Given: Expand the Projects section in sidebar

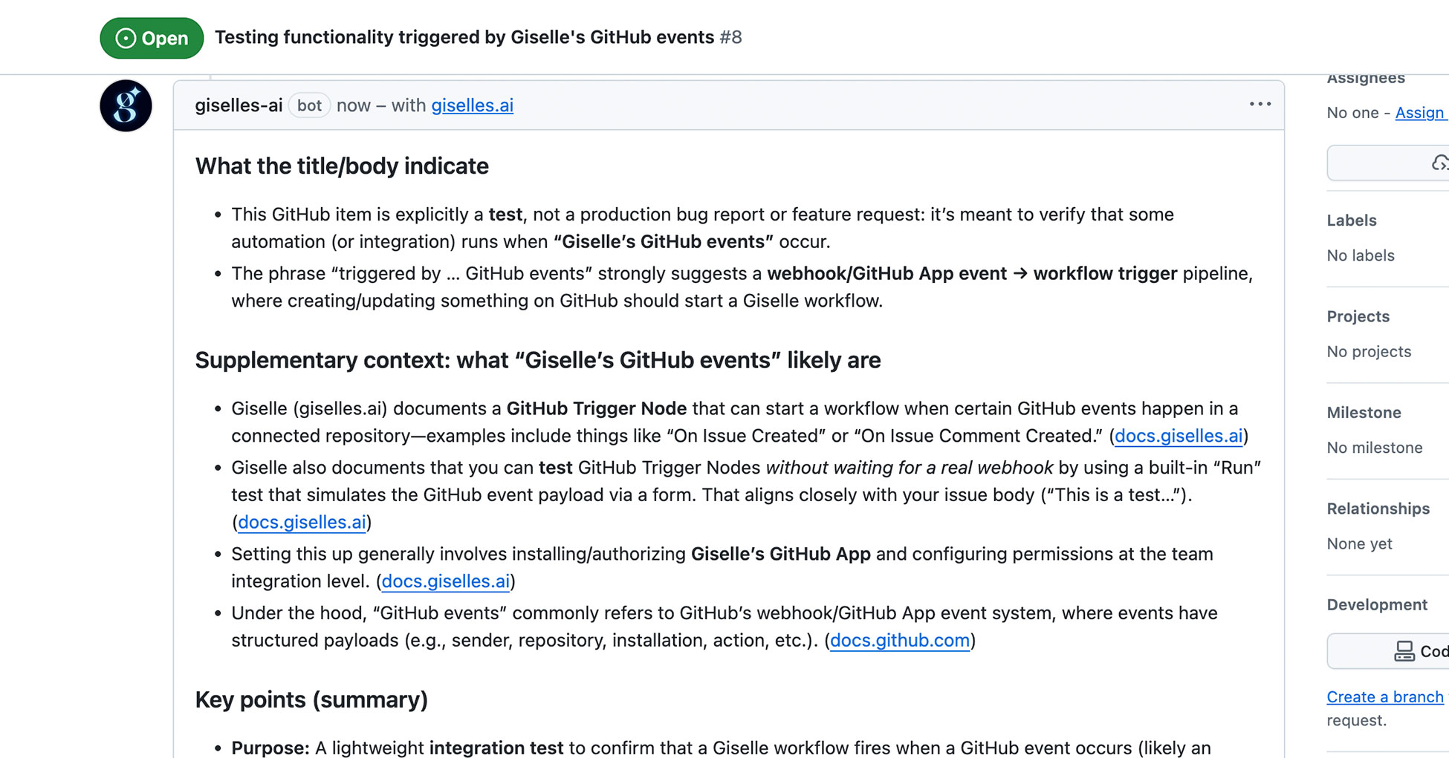Looking at the screenshot, I should tap(1358, 316).
